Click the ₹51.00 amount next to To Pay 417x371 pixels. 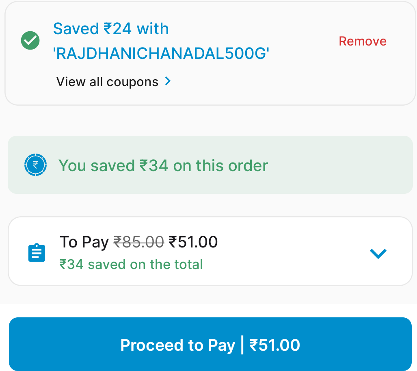193,242
